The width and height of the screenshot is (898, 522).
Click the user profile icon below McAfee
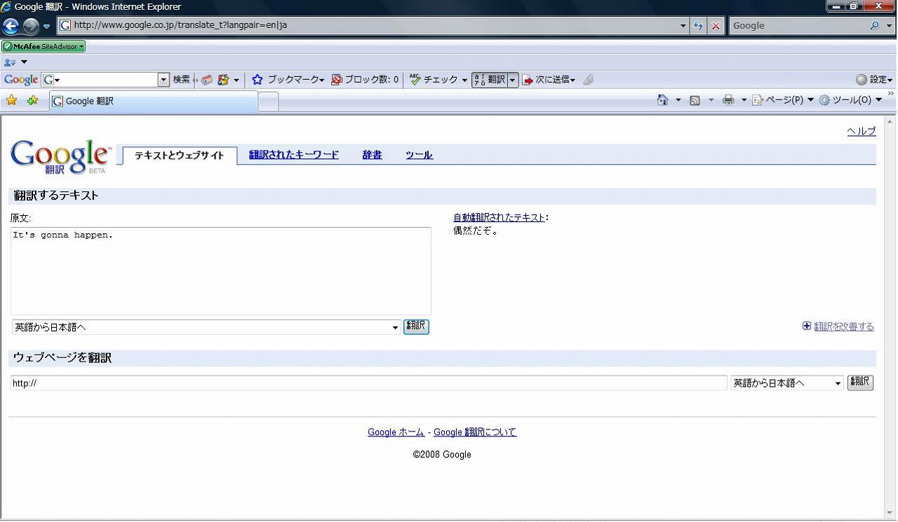point(10,62)
